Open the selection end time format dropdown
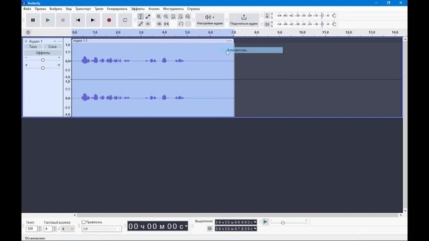The image size is (429, 241). coord(255,228)
